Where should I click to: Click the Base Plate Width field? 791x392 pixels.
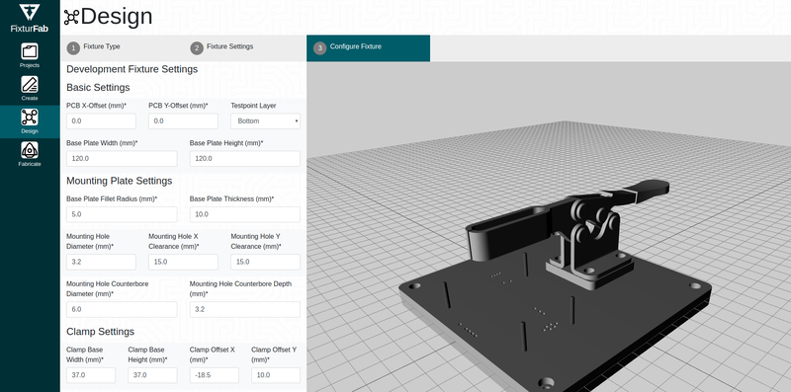[122, 158]
